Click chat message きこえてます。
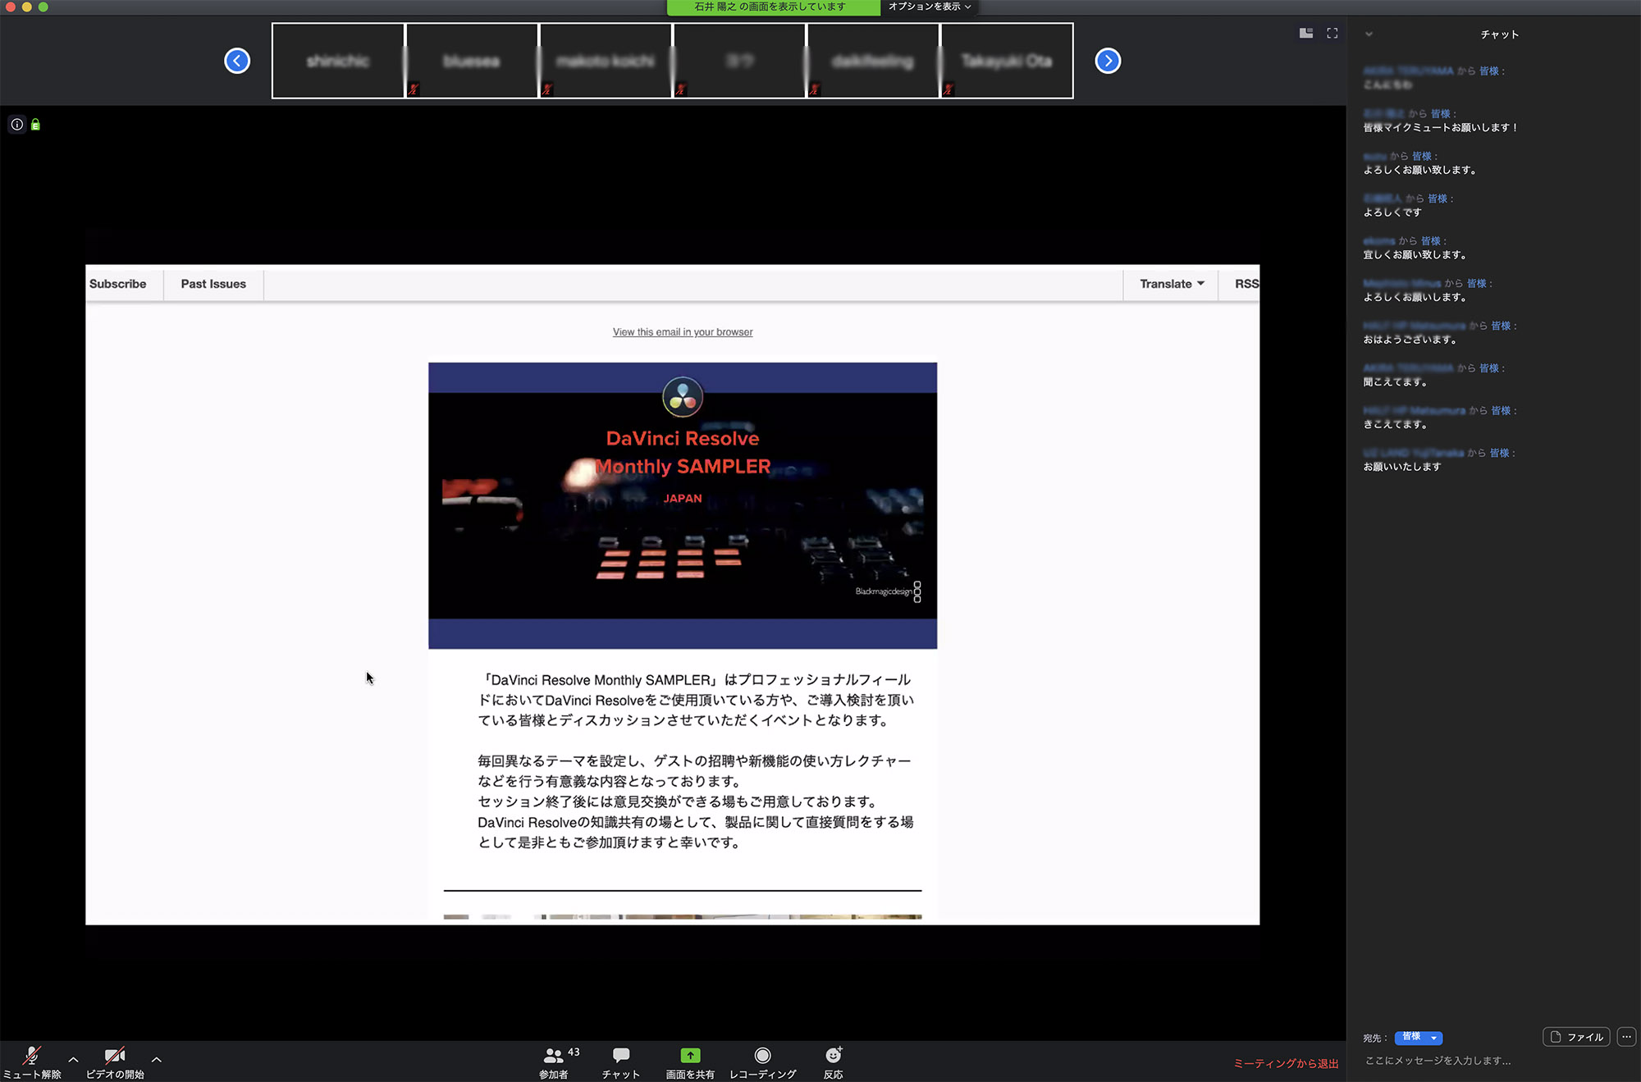 click(1396, 425)
